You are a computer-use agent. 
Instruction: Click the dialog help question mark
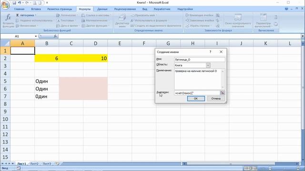click(x=210, y=52)
